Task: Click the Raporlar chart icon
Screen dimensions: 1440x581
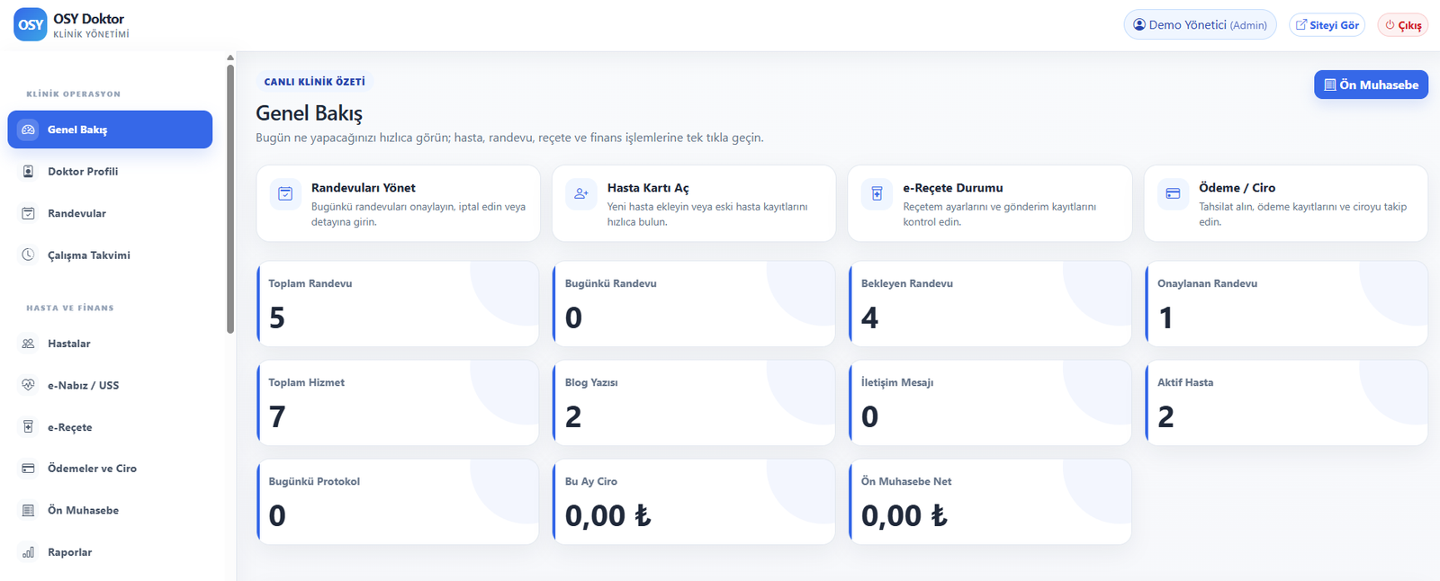Action: click(x=29, y=552)
